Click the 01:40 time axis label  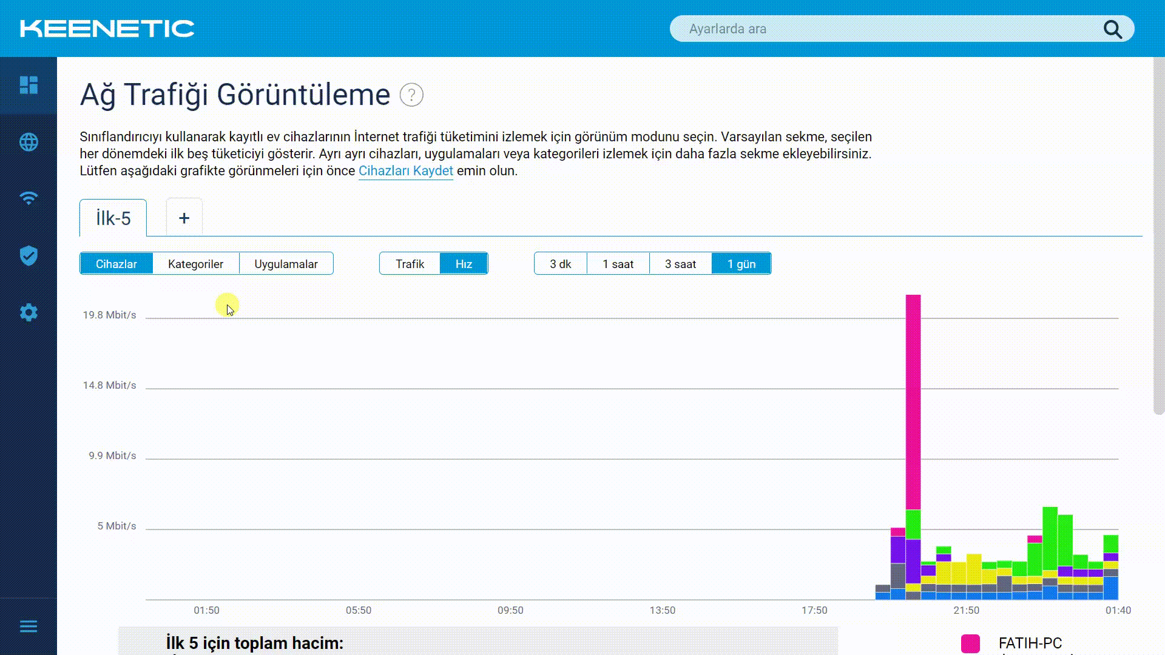point(1118,610)
